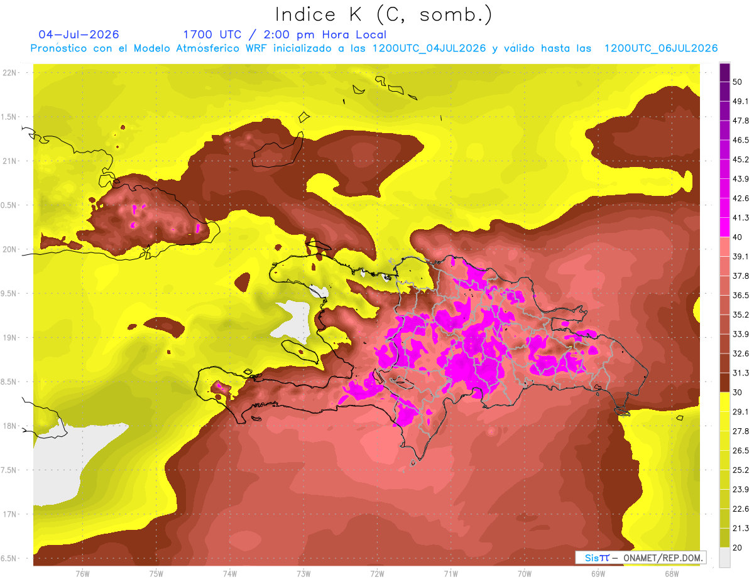This screenshot has width=754, height=582.
Task: Click the forecast line starting "Pronóstico con el Modelo"
Action: point(374,48)
